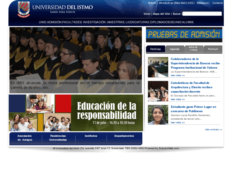Image resolution: width=232 pixels, height=174 pixels.
Task: Click the Pruebas de Admisión banner
Action: tap(184, 35)
